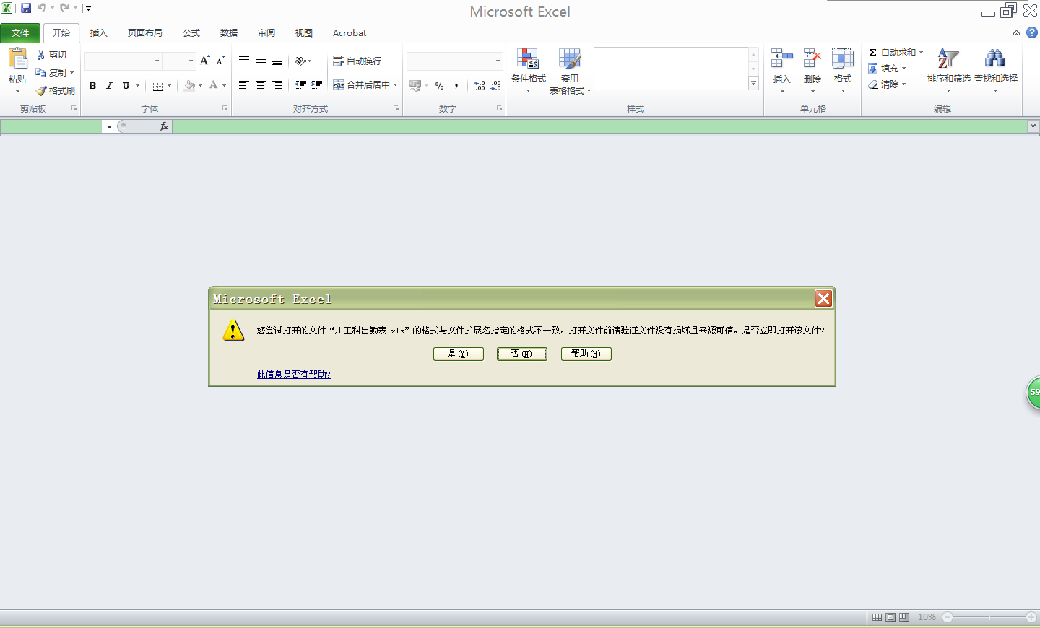Click the Help (帮助) button in dialog
The height and width of the screenshot is (628, 1040).
586,354
